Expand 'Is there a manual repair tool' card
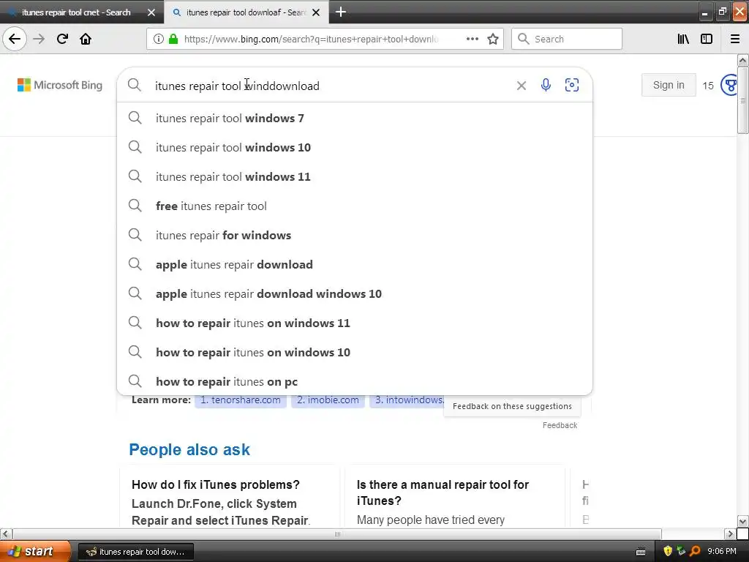The height and width of the screenshot is (562, 749). click(x=455, y=497)
